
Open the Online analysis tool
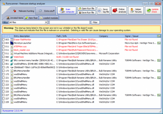pos(118,11)
